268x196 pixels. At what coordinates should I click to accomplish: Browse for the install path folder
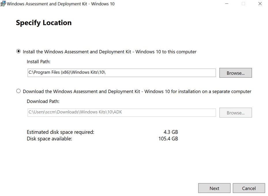[235, 73]
